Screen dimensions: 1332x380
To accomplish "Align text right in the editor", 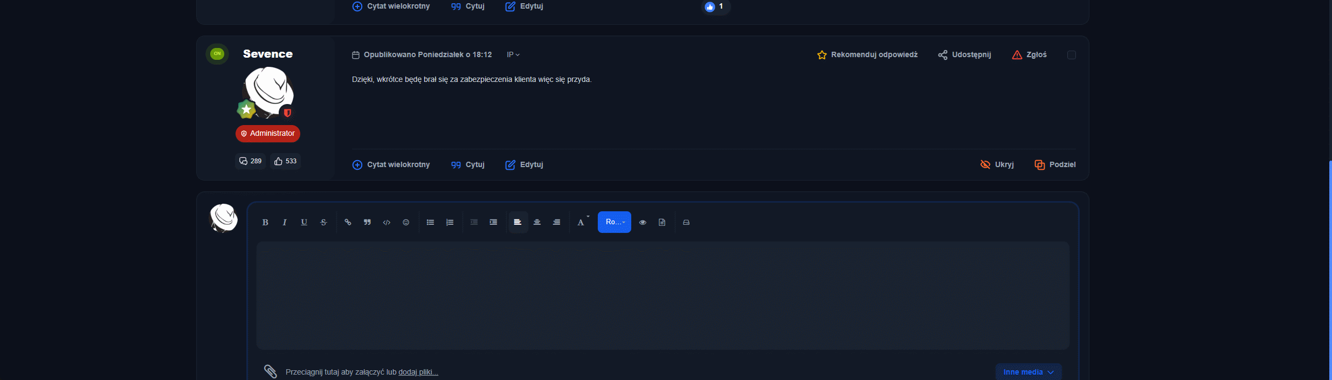I will (x=556, y=222).
